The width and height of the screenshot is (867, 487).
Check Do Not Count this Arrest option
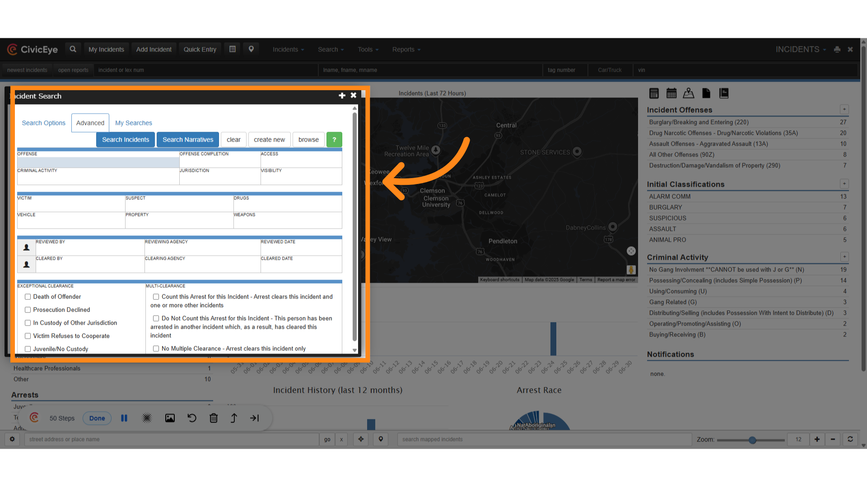point(156,318)
